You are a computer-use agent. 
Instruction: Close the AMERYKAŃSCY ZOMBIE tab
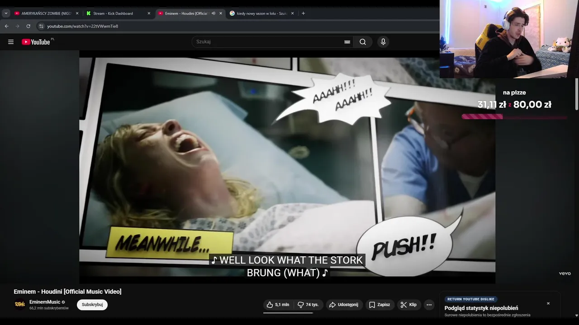pos(77,14)
